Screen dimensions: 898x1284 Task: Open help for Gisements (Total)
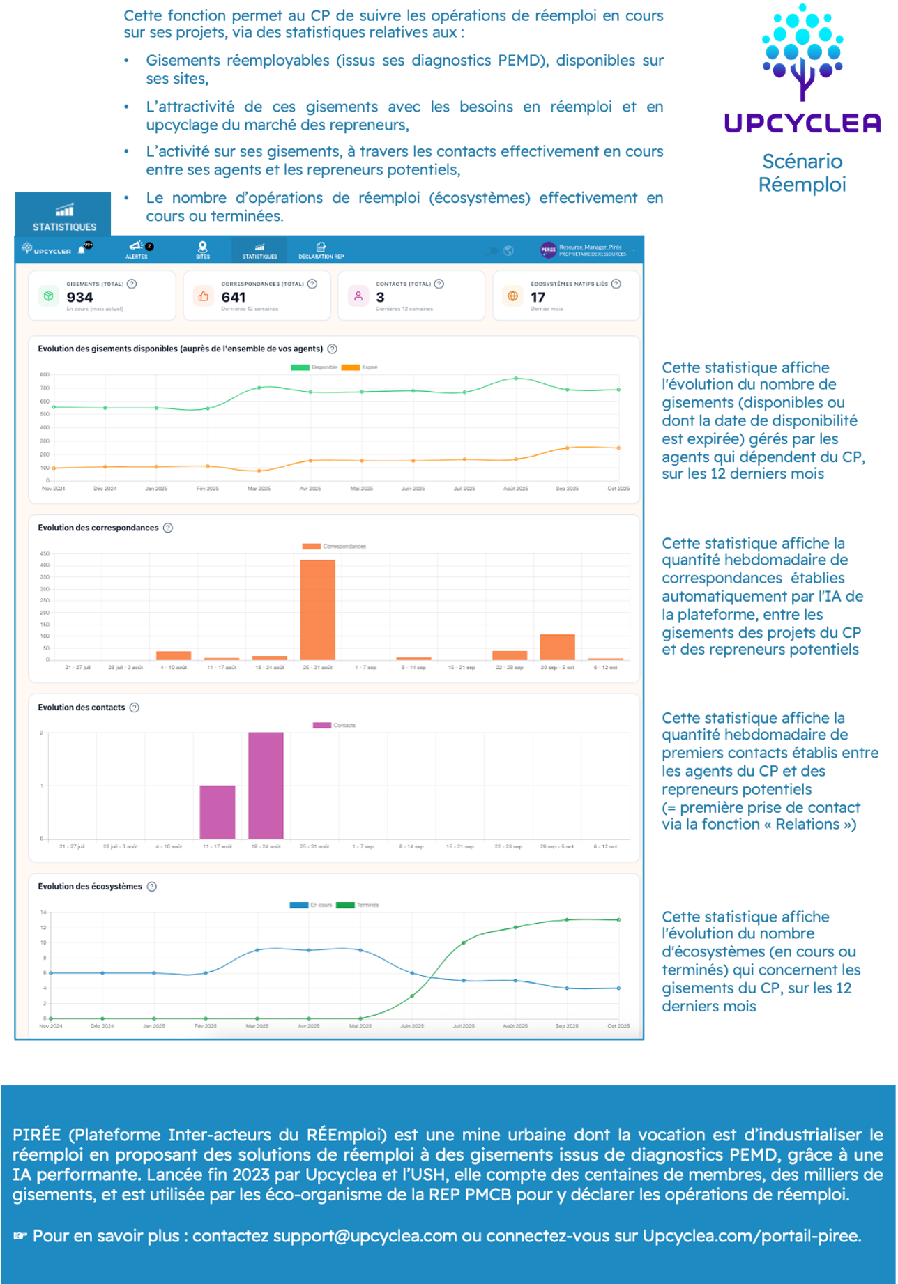[132, 284]
